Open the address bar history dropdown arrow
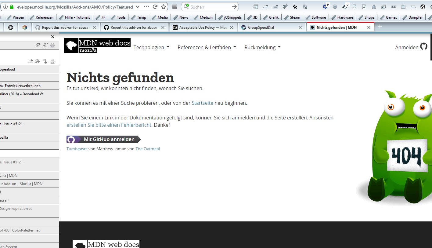This screenshot has width=432, height=248. 137,7
